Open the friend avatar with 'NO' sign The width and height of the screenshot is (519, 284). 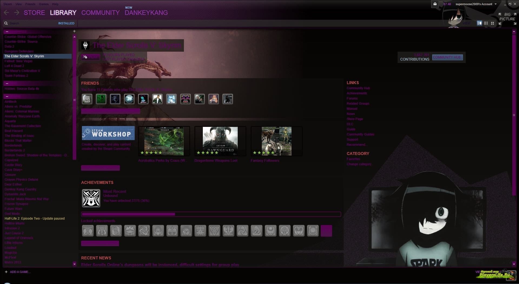pos(87,99)
